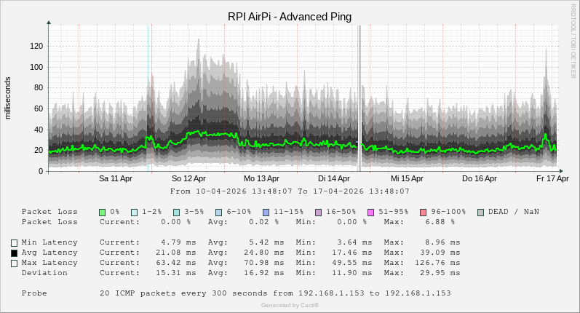Click the From/To date range text
The height and width of the screenshot is (313, 580).
(290, 191)
